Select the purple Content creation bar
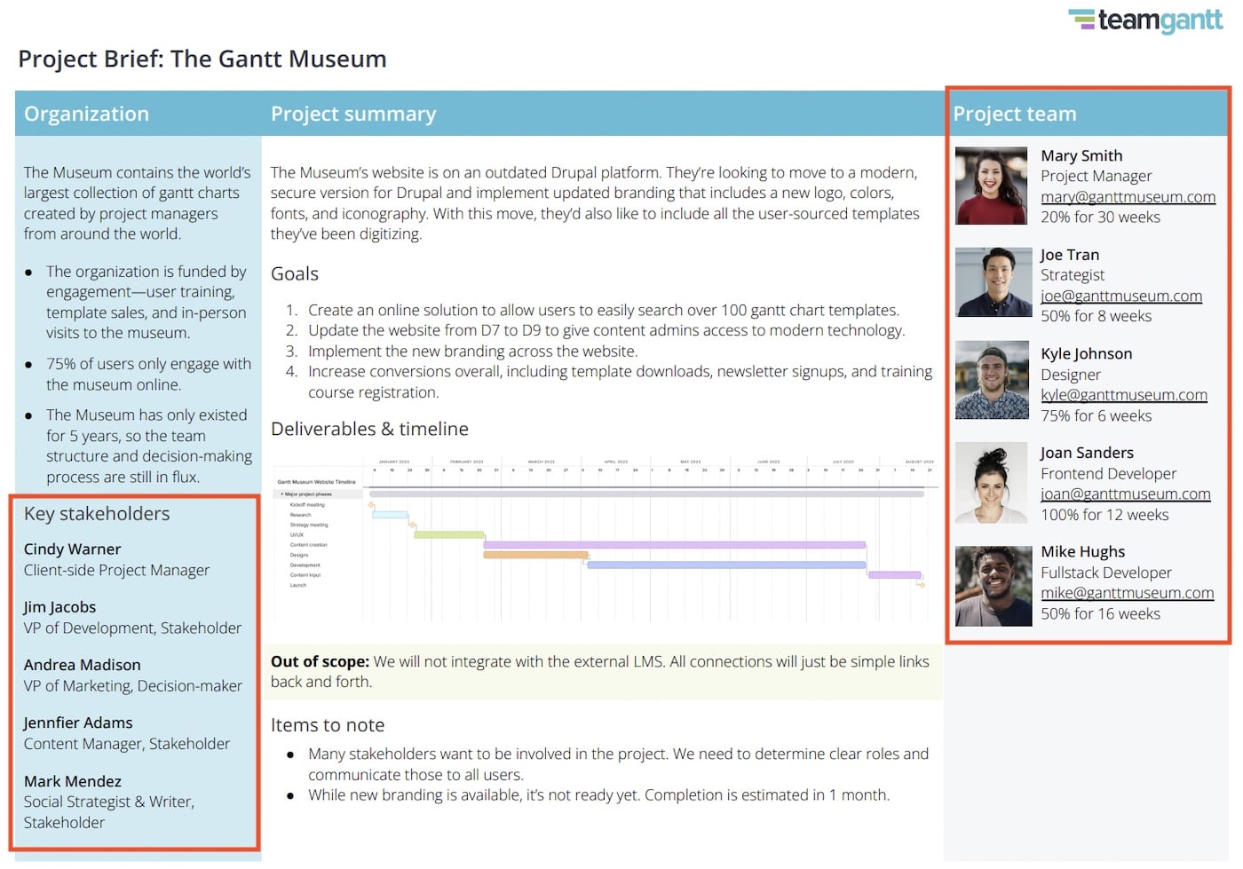This screenshot has height=869, width=1243. pyautogui.click(x=676, y=544)
